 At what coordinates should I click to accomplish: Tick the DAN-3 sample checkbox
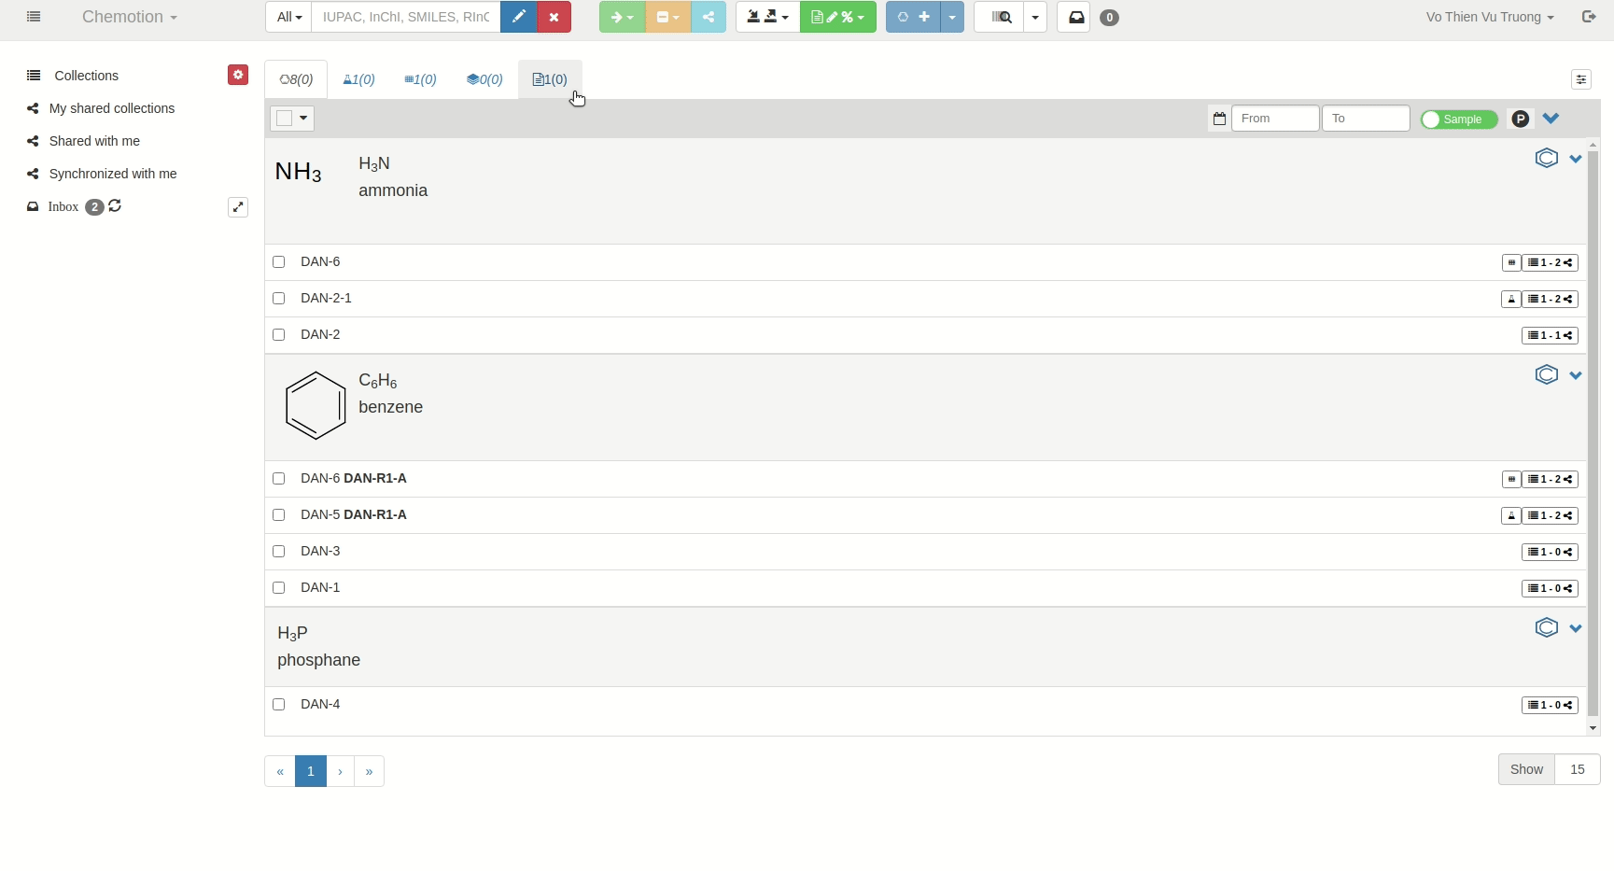click(278, 552)
